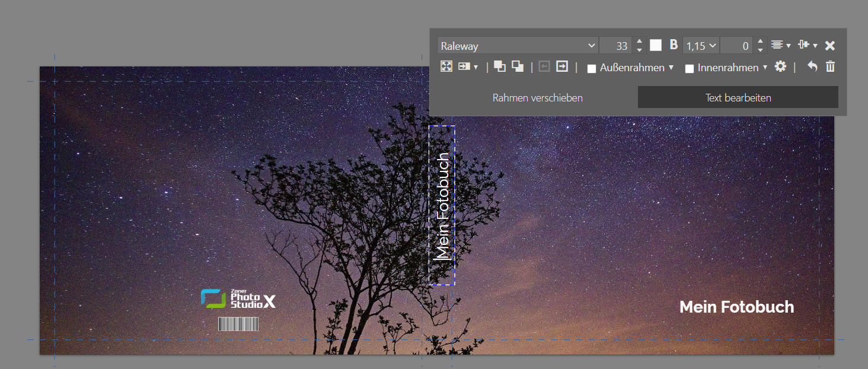Increase the font size with up arrow
This screenshot has width=868, height=369.
click(x=639, y=42)
